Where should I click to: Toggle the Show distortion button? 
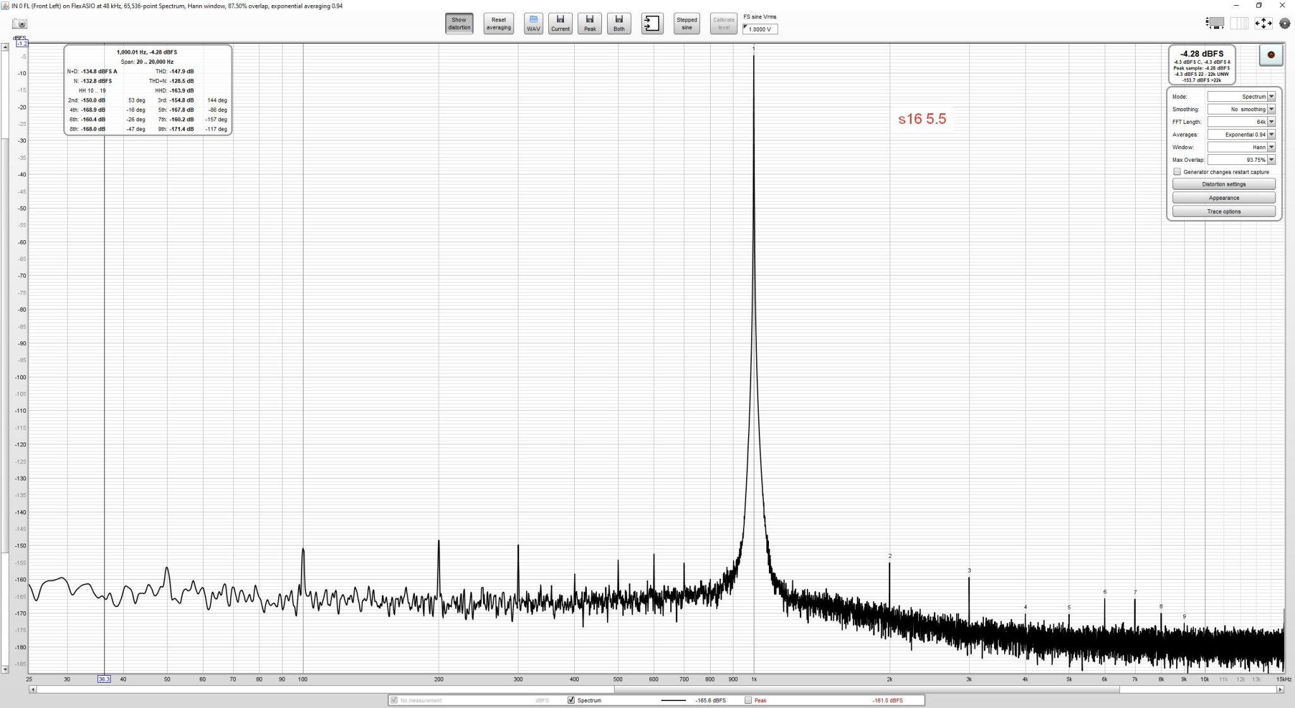click(459, 23)
